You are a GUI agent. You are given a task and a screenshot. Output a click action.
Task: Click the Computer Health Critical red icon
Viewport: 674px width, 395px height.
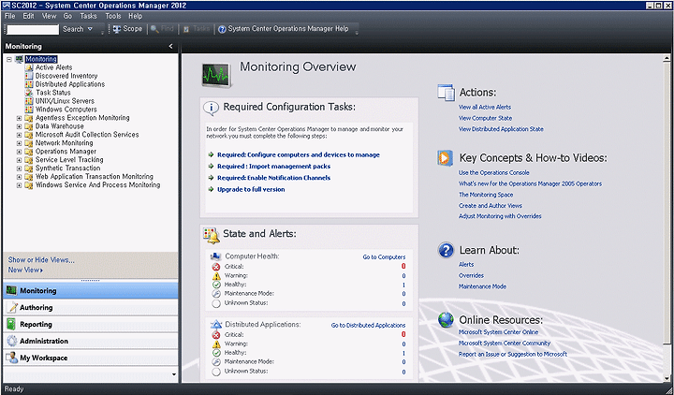pyautogui.click(x=216, y=267)
